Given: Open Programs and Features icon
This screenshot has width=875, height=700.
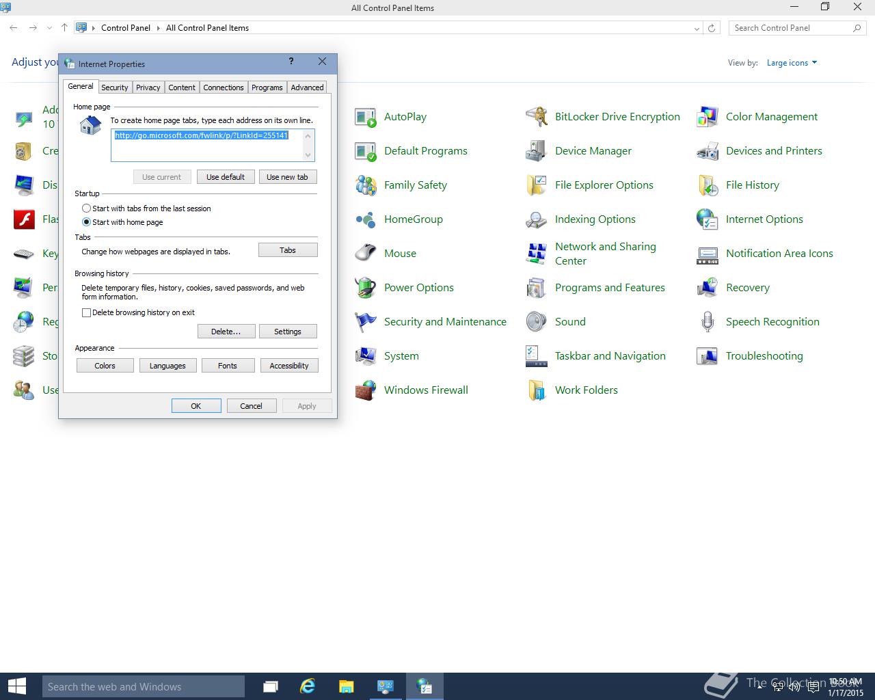Looking at the screenshot, I should tap(537, 288).
